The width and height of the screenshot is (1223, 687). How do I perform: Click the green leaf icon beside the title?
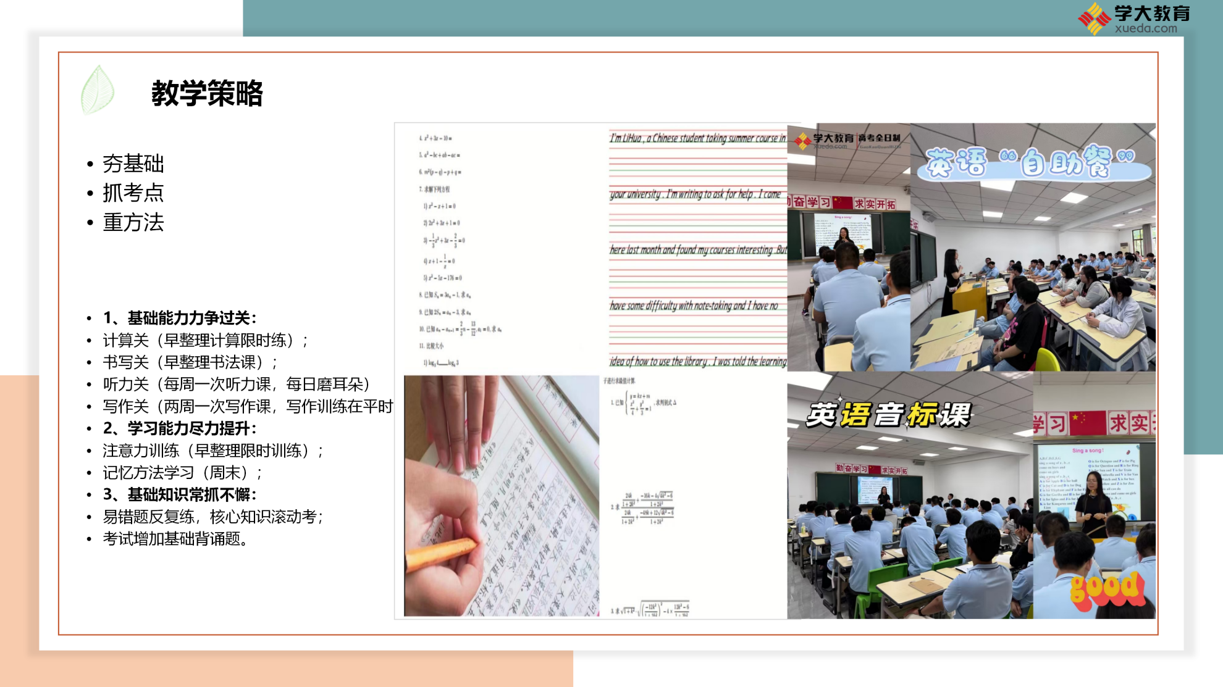(x=98, y=90)
